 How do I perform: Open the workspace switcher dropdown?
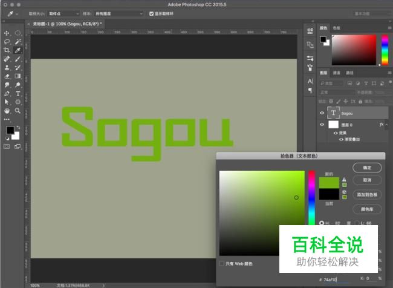tap(372, 13)
